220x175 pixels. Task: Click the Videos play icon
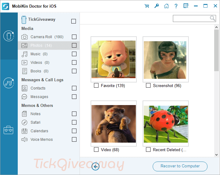tap(24, 63)
